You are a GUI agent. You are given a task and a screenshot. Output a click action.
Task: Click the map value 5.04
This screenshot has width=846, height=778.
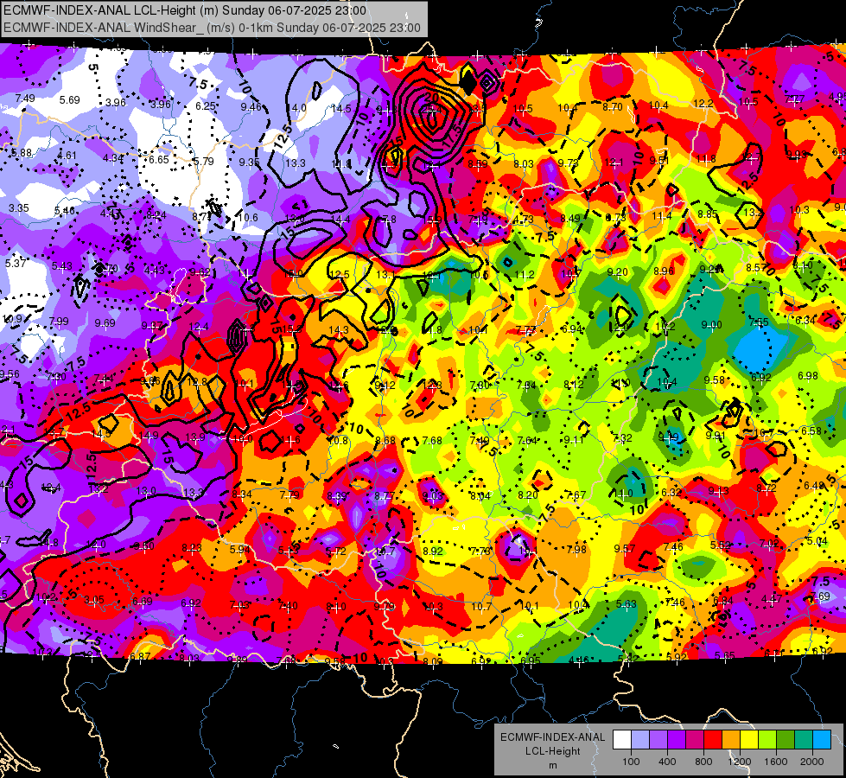817,541
